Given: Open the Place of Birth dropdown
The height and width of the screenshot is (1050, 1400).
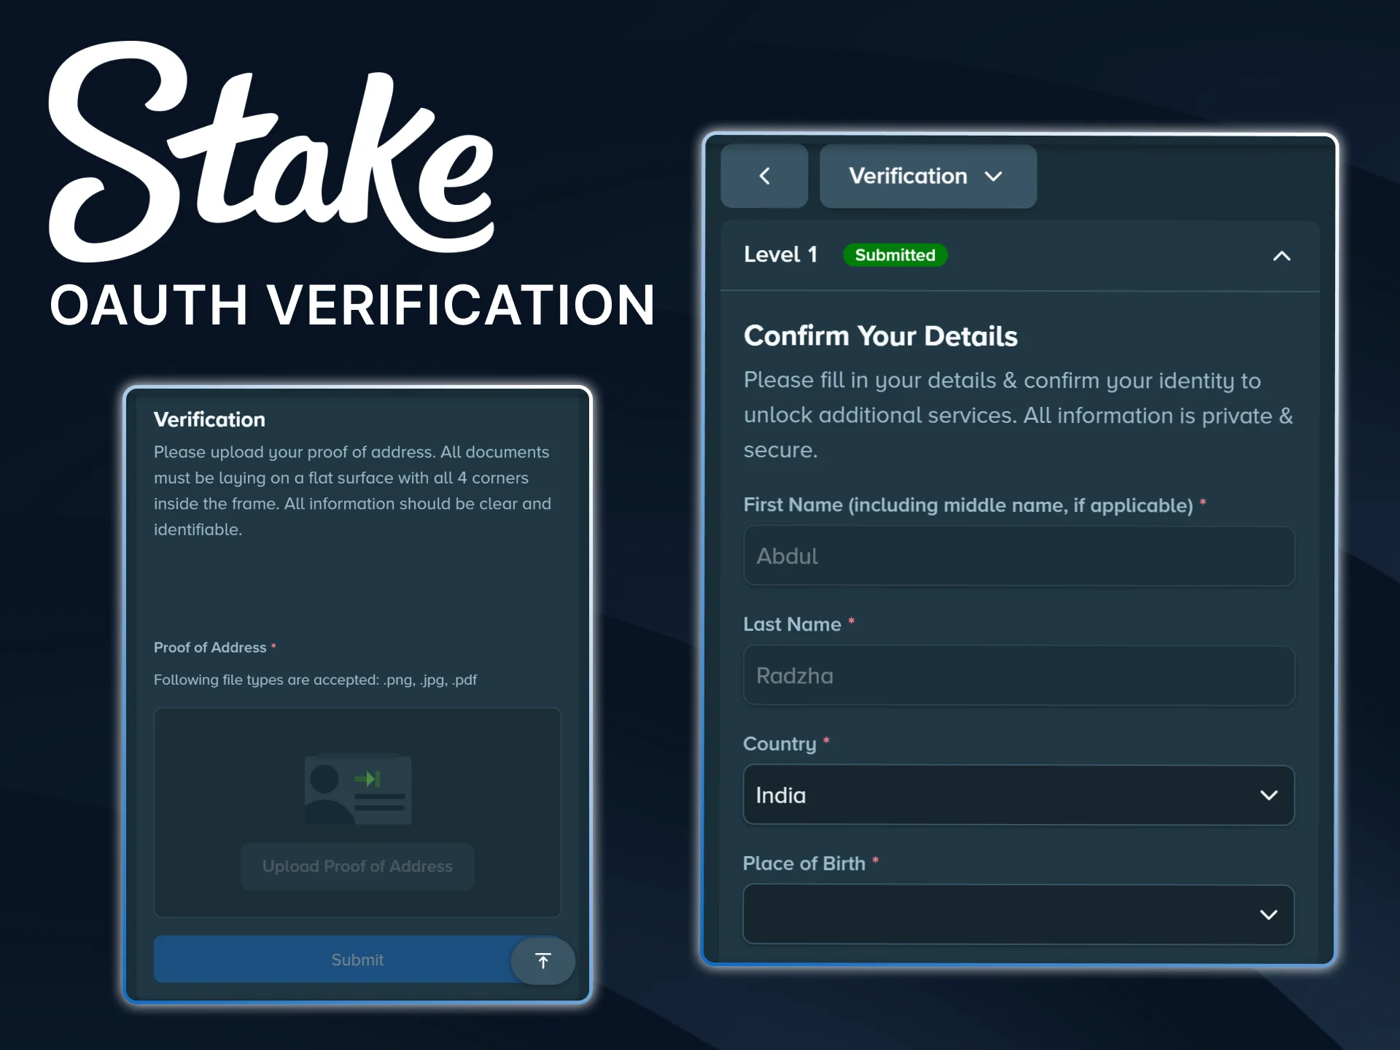Looking at the screenshot, I should click(1019, 914).
